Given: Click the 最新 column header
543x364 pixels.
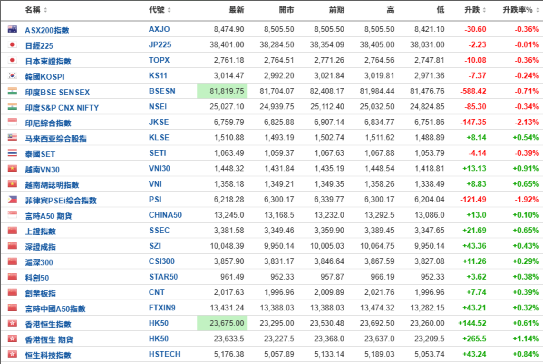Looking at the screenshot, I should pyautogui.click(x=236, y=10).
